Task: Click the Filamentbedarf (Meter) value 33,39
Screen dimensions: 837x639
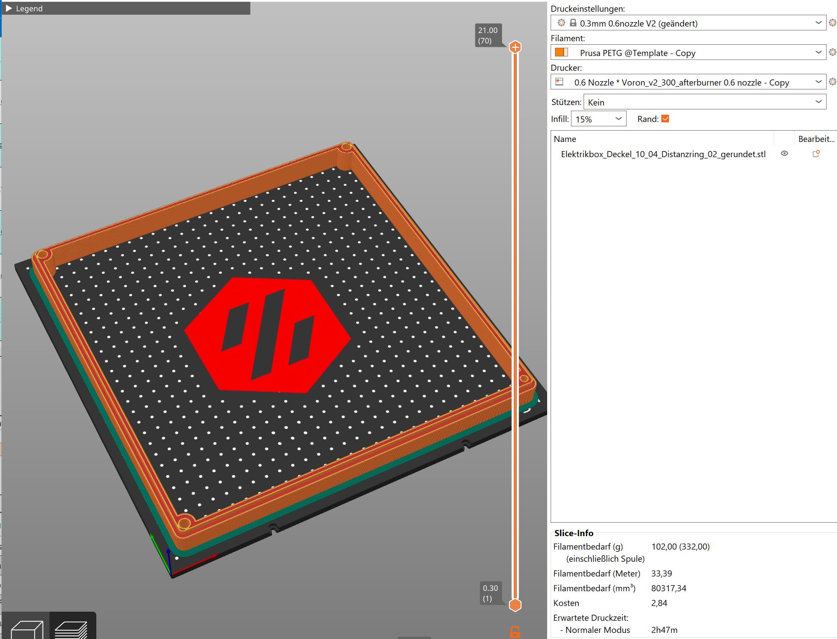Action: tap(661, 573)
